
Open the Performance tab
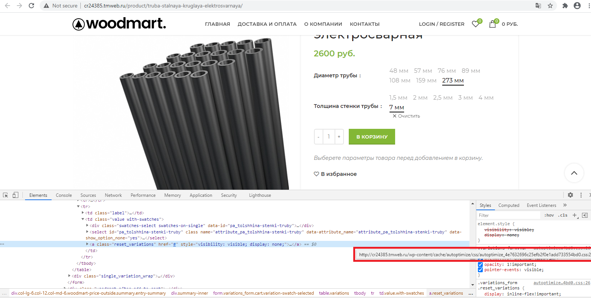(x=143, y=195)
